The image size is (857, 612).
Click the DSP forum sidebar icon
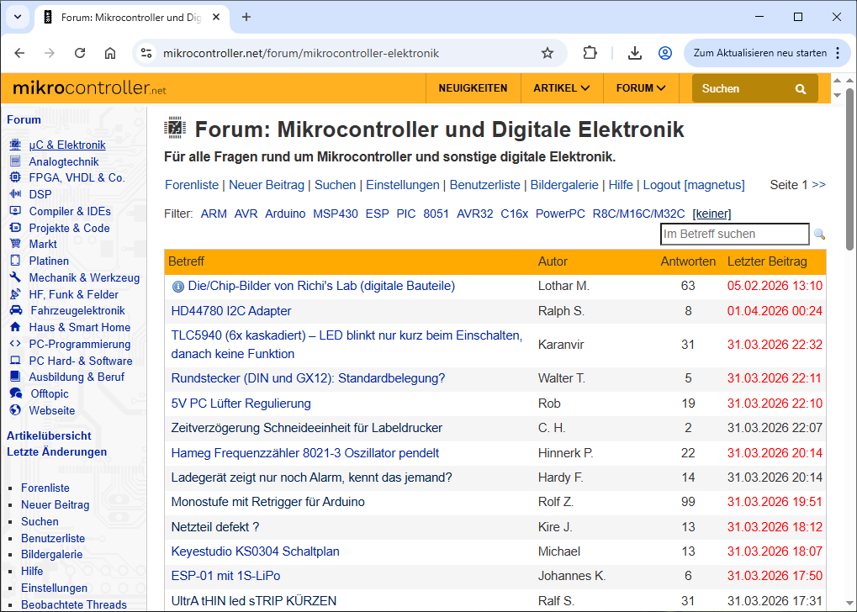coord(14,194)
